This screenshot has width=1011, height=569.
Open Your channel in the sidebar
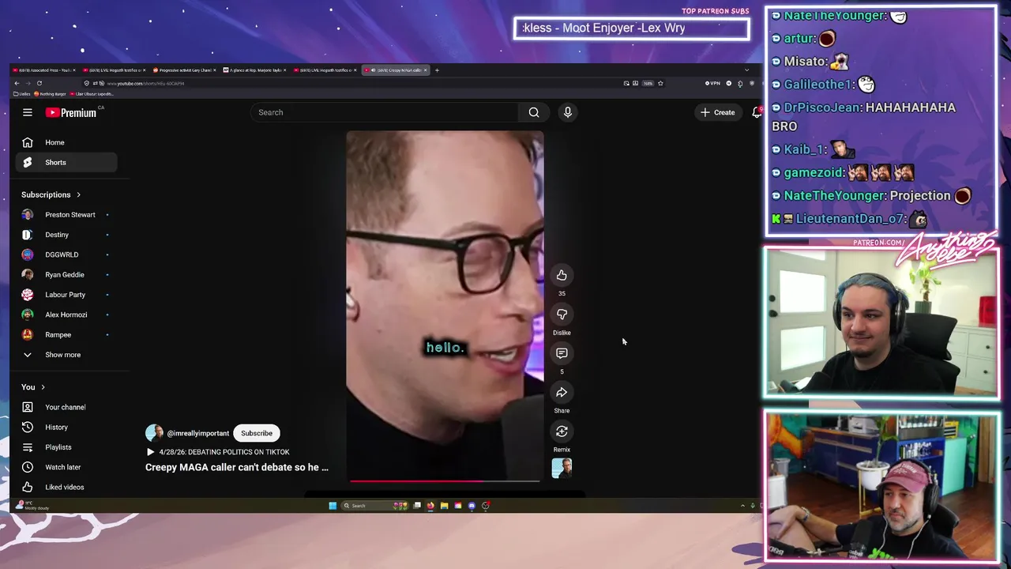pyautogui.click(x=66, y=407)
